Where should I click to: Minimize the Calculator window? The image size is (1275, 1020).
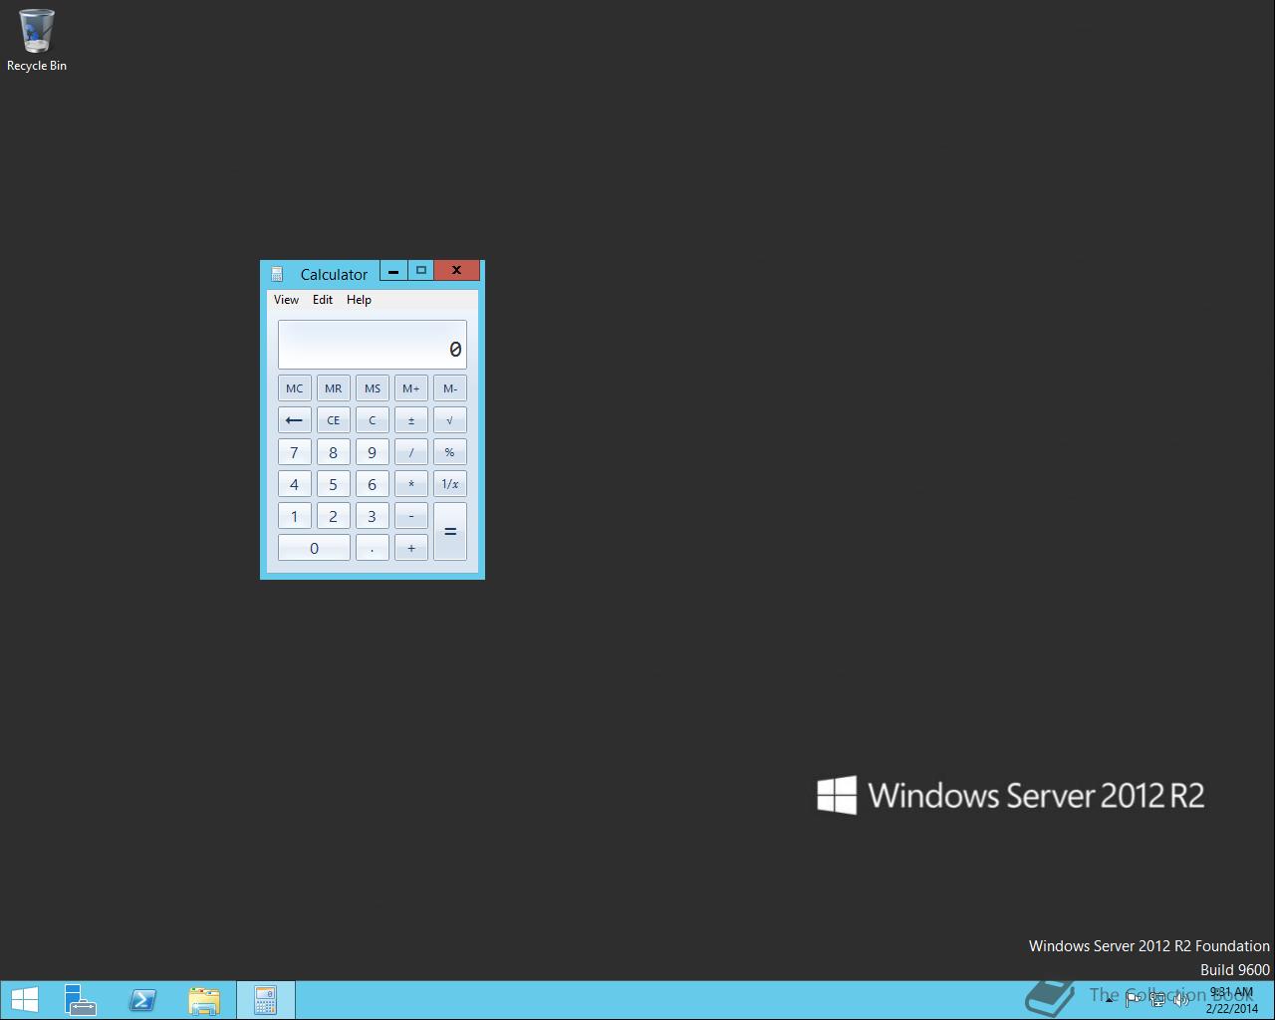pos(393,271)
